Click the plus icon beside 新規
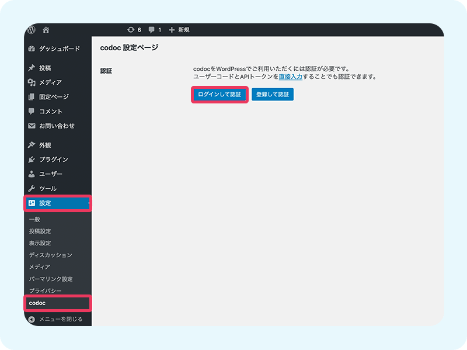Image resolution: width=467 pixels, height=350 pixels. click(172, 30)
